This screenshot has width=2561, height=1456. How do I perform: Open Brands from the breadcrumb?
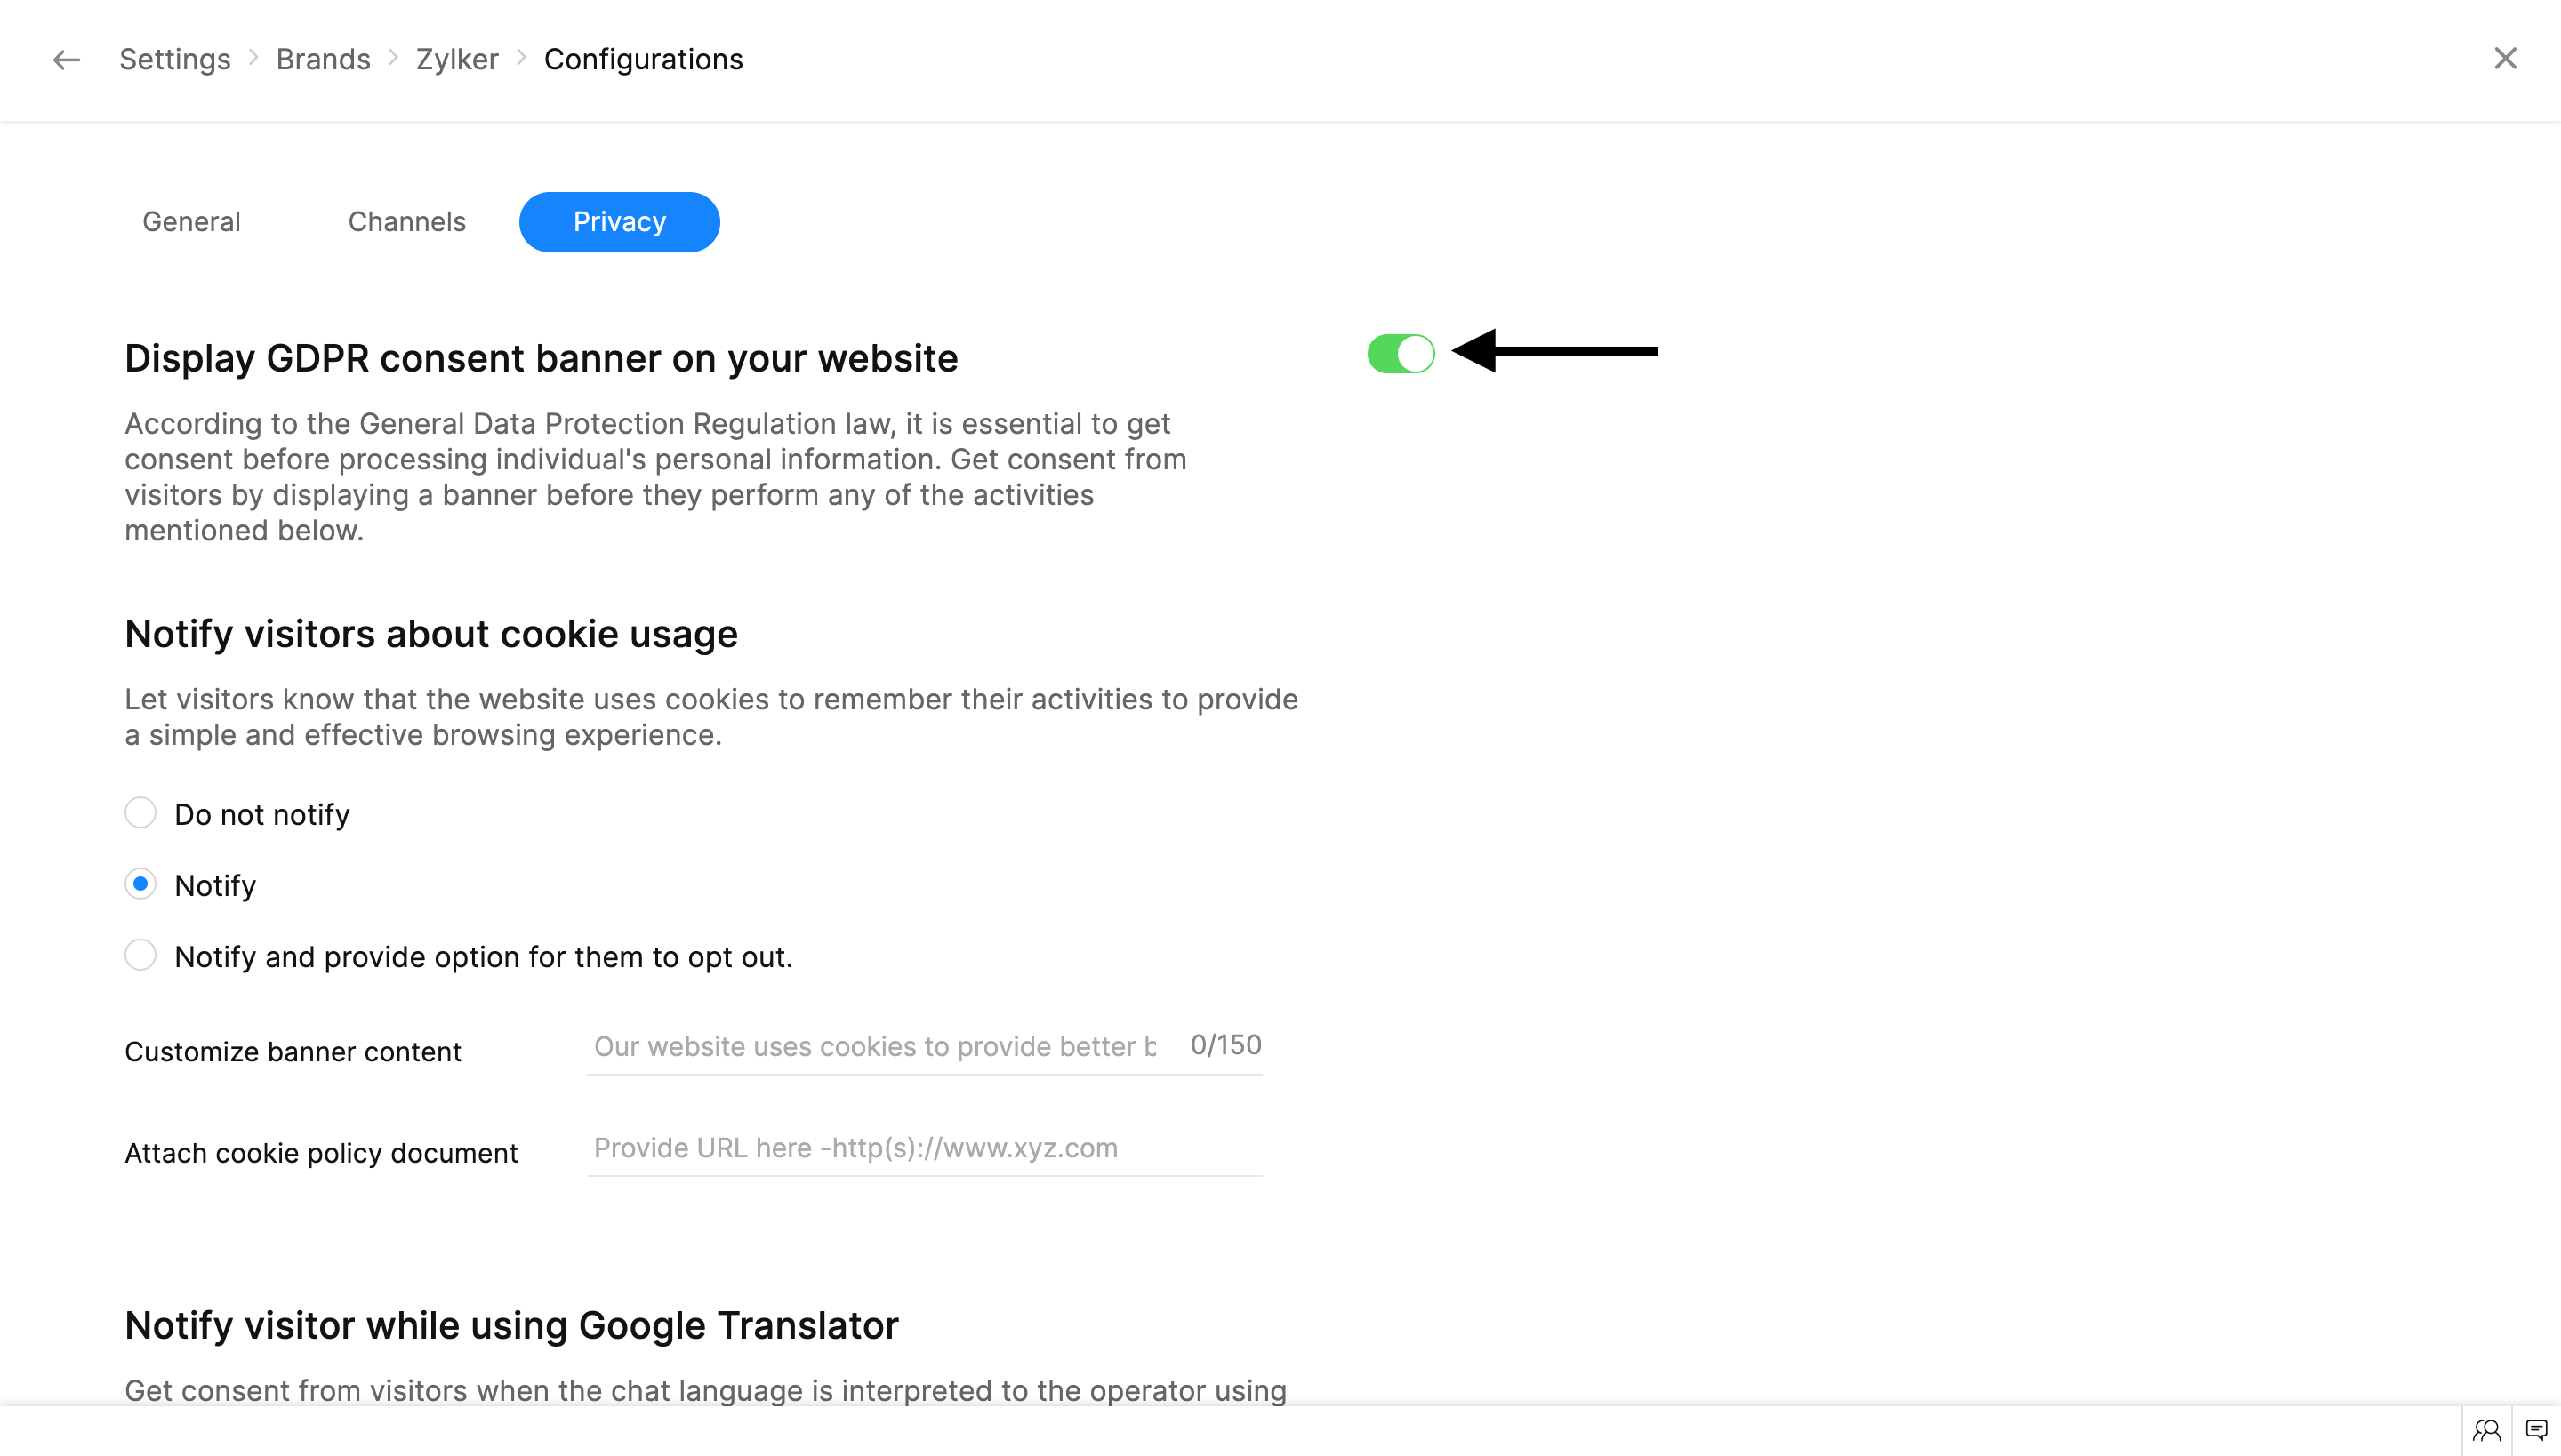click(323, 60)
